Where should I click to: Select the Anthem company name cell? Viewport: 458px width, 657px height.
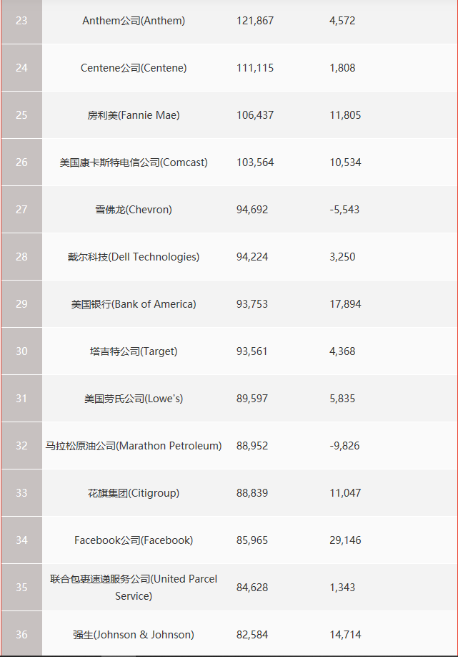(134, 21)
